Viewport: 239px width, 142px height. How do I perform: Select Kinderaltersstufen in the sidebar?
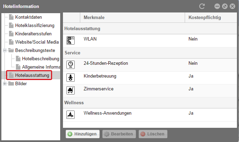pos(34,34)
